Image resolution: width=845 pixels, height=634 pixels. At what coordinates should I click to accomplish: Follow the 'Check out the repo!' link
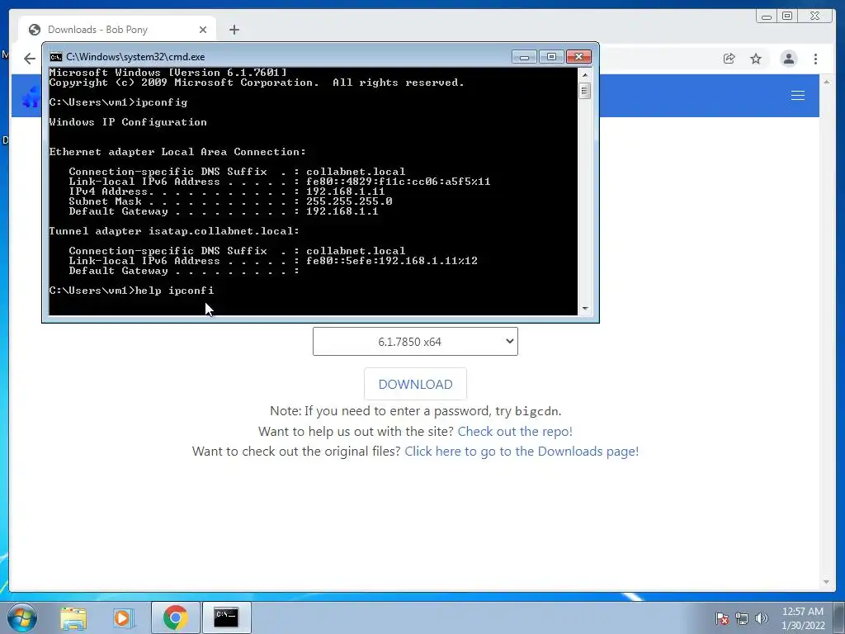pos(515,431)
